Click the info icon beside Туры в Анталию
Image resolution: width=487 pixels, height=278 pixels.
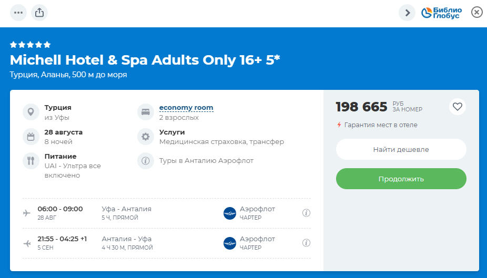[145, 161]
